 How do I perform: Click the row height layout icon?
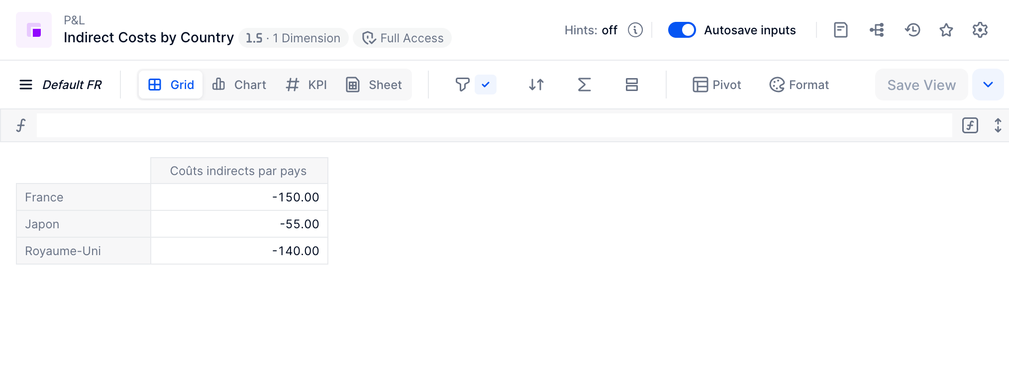click(632, 85)
